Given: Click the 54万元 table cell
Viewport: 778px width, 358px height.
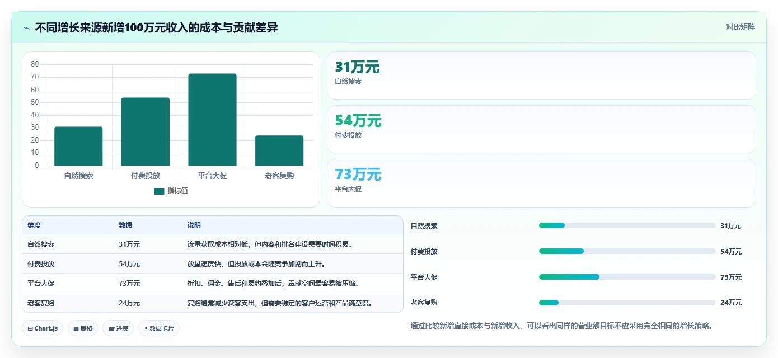Looking at the screenshot, I should [129, 264].
